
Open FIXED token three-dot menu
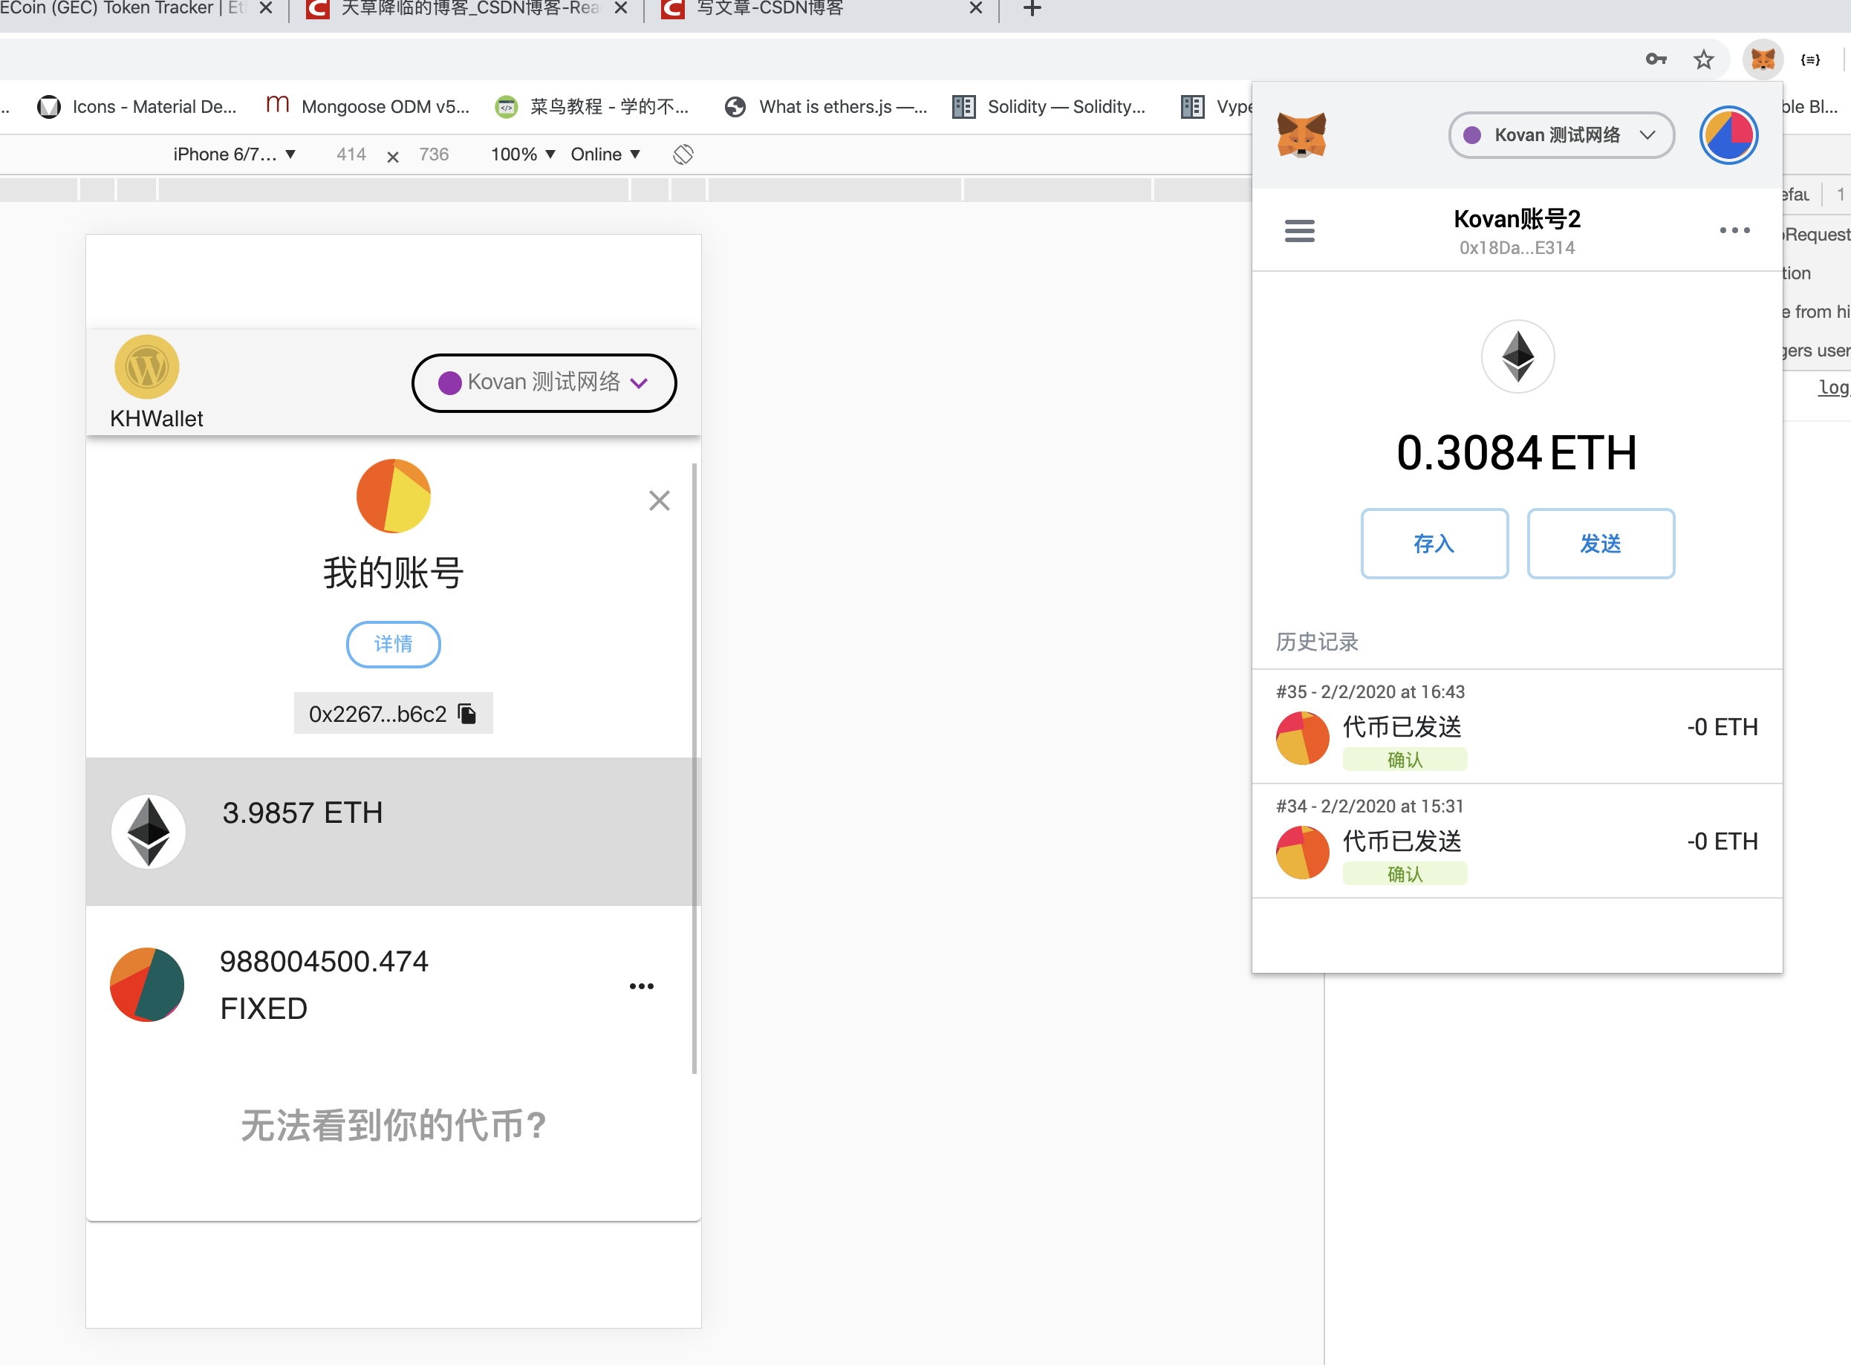pos(641,986)
